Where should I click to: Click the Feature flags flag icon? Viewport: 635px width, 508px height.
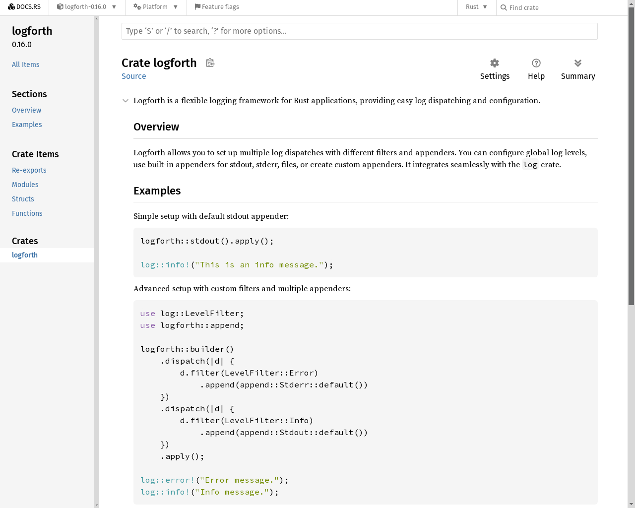click(x=197, y=7)
